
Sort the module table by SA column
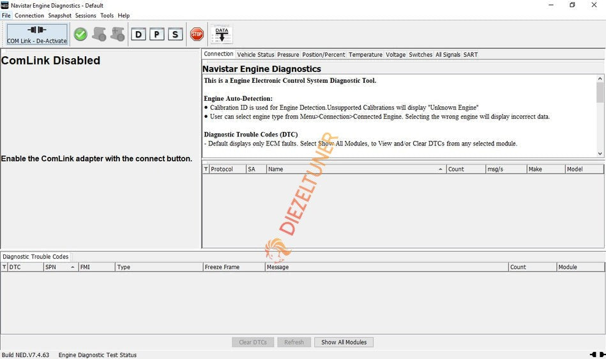point(256,169)
